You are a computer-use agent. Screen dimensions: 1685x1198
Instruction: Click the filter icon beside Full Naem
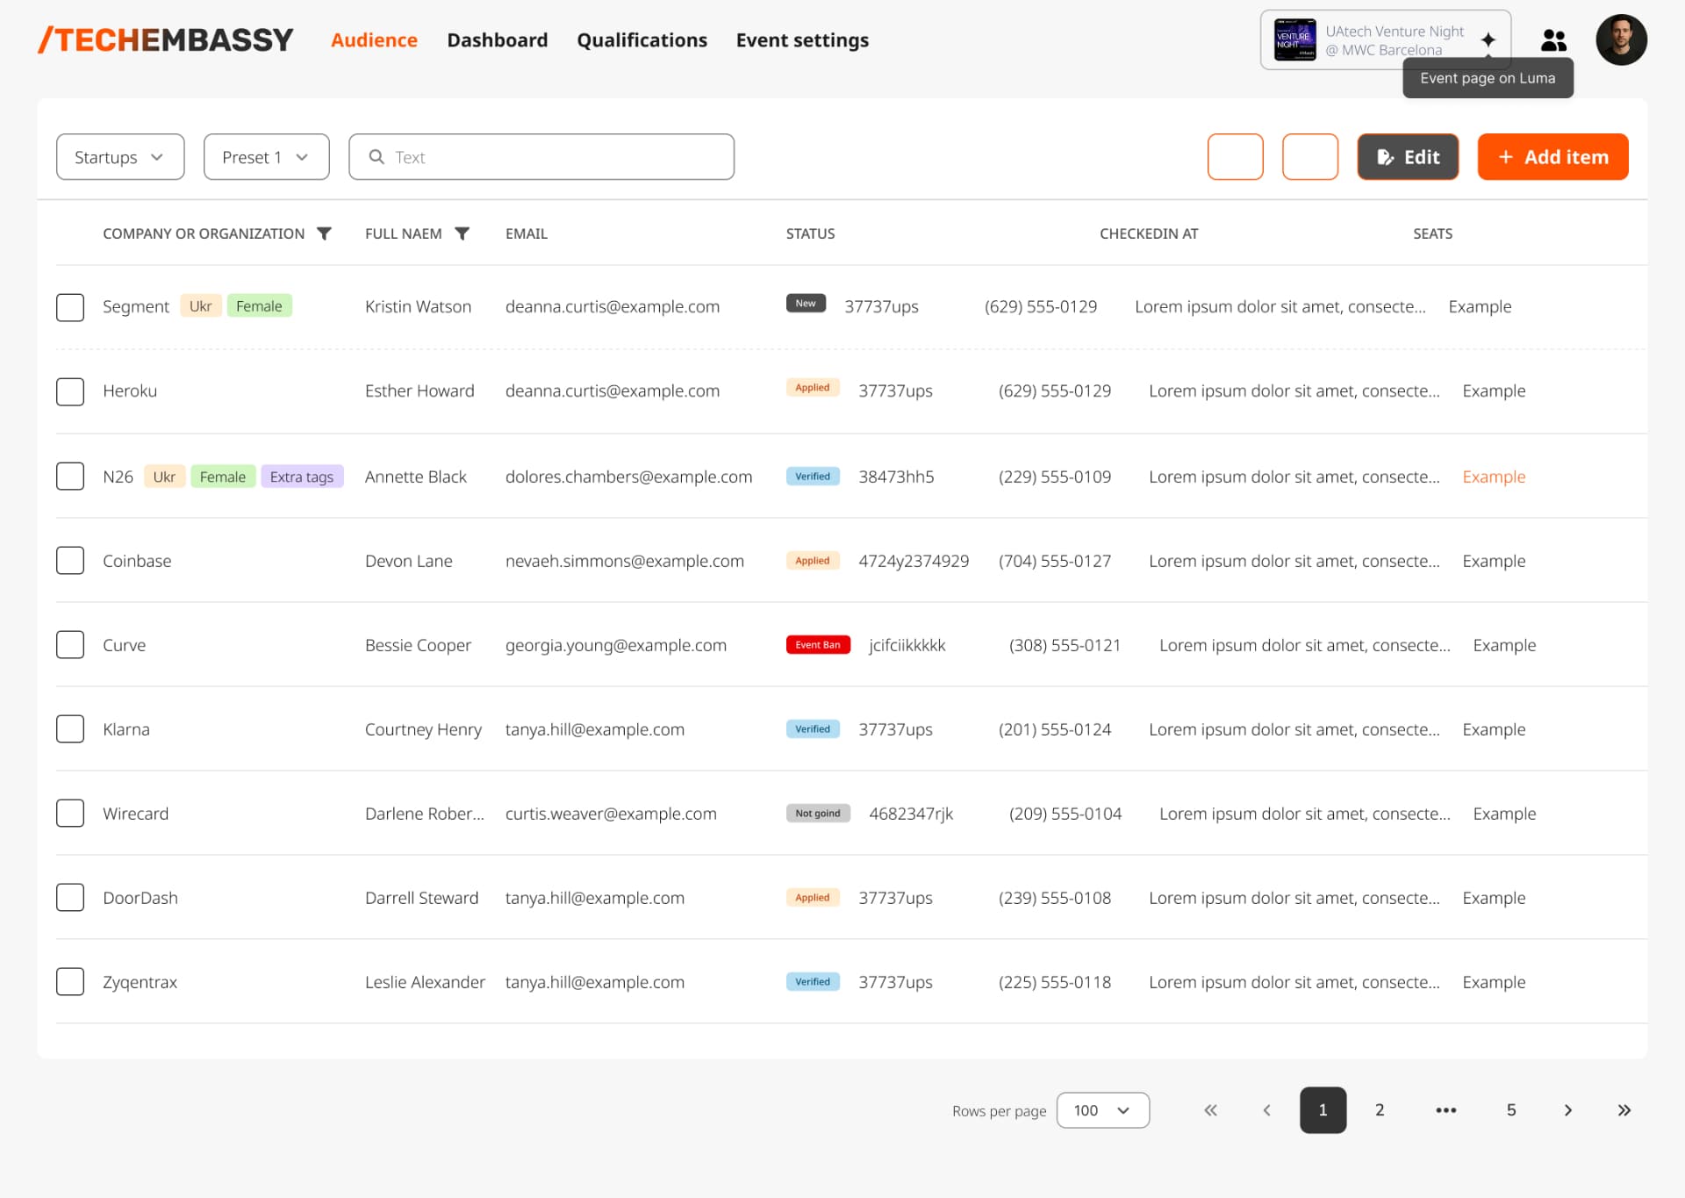point(462,233)
